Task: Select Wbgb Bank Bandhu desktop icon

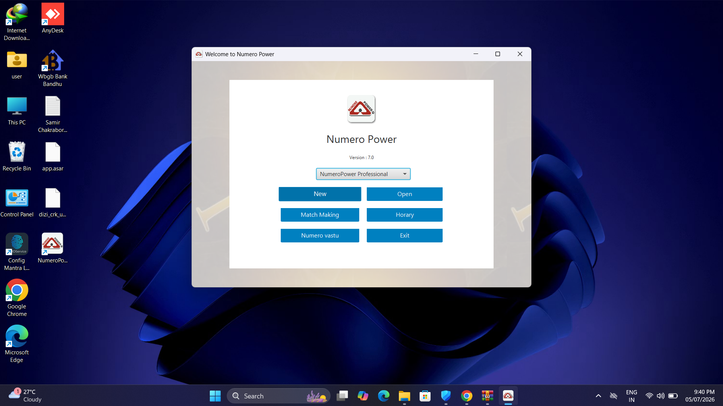Action: pyautogui.click(x=52, y=69)
